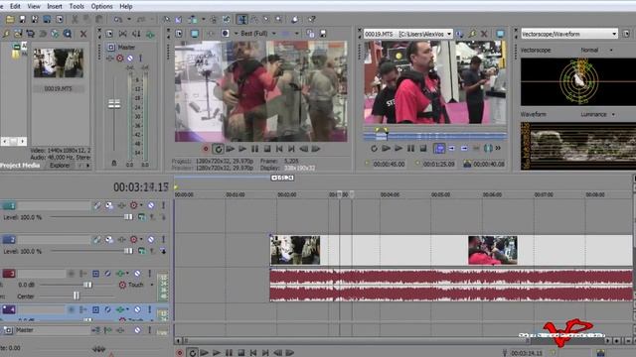Viewport: 636px width, 357px height.
Task: Open the Help menu
Action: (126, 6)
